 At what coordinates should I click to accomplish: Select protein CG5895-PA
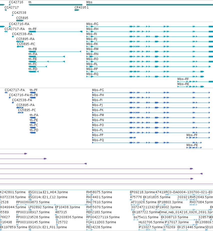26,105
